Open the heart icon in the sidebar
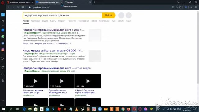199x112 pixels. [3, 68]
